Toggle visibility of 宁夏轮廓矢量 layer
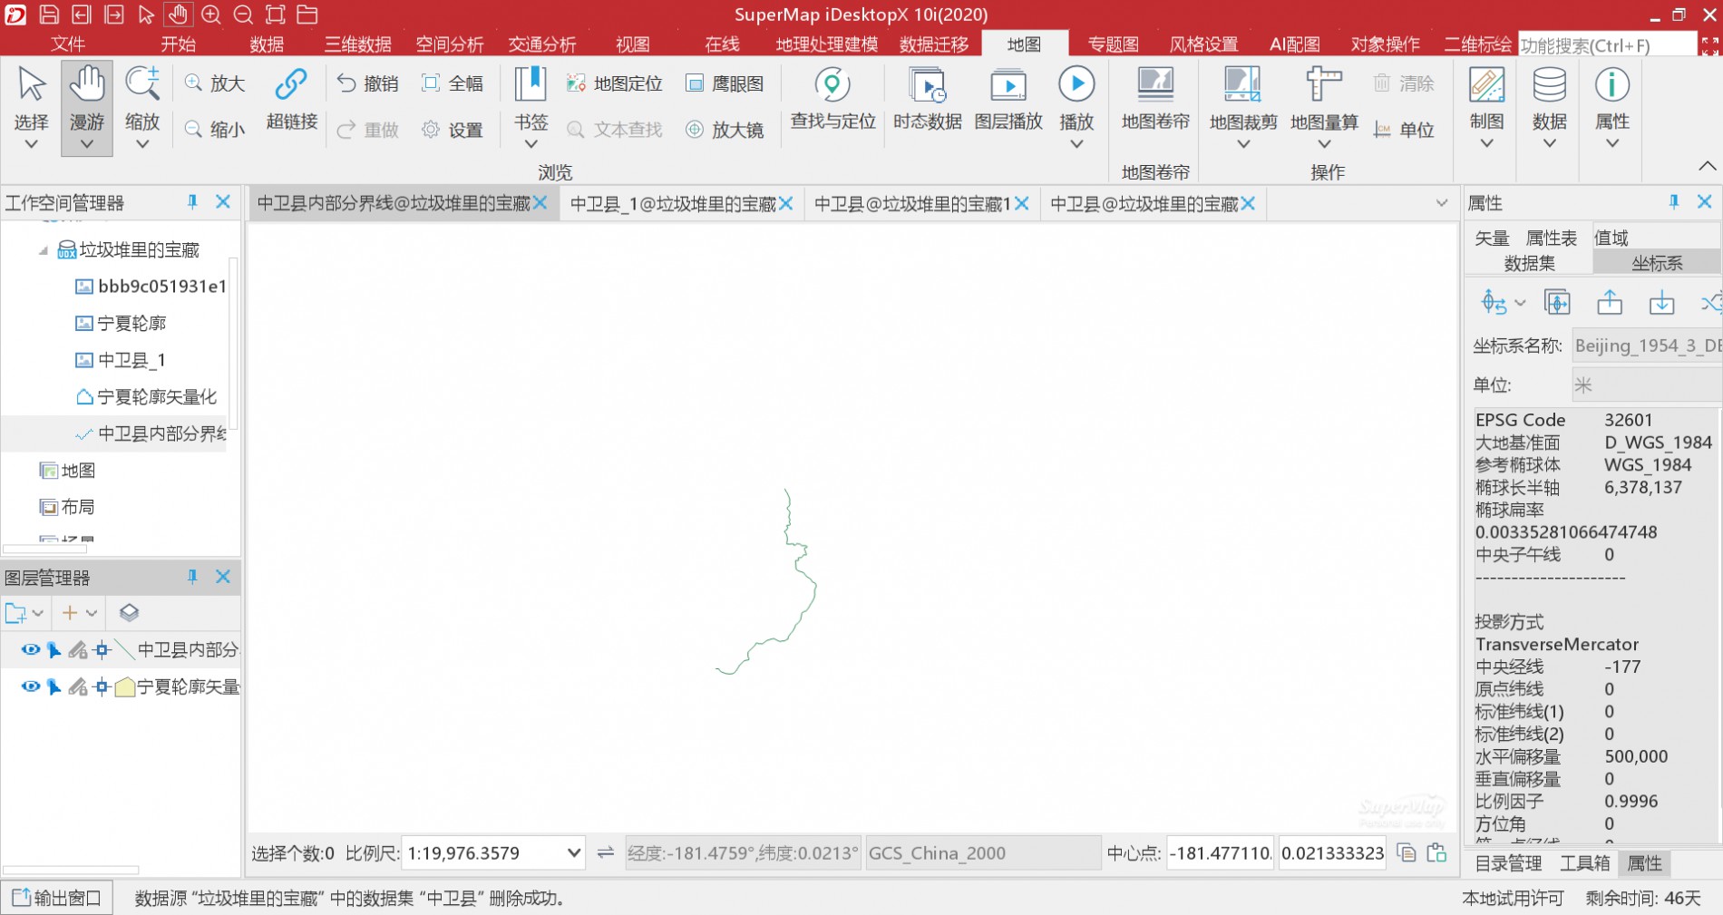Screen dimensions: 1723x915 click(x=31, y=686)
